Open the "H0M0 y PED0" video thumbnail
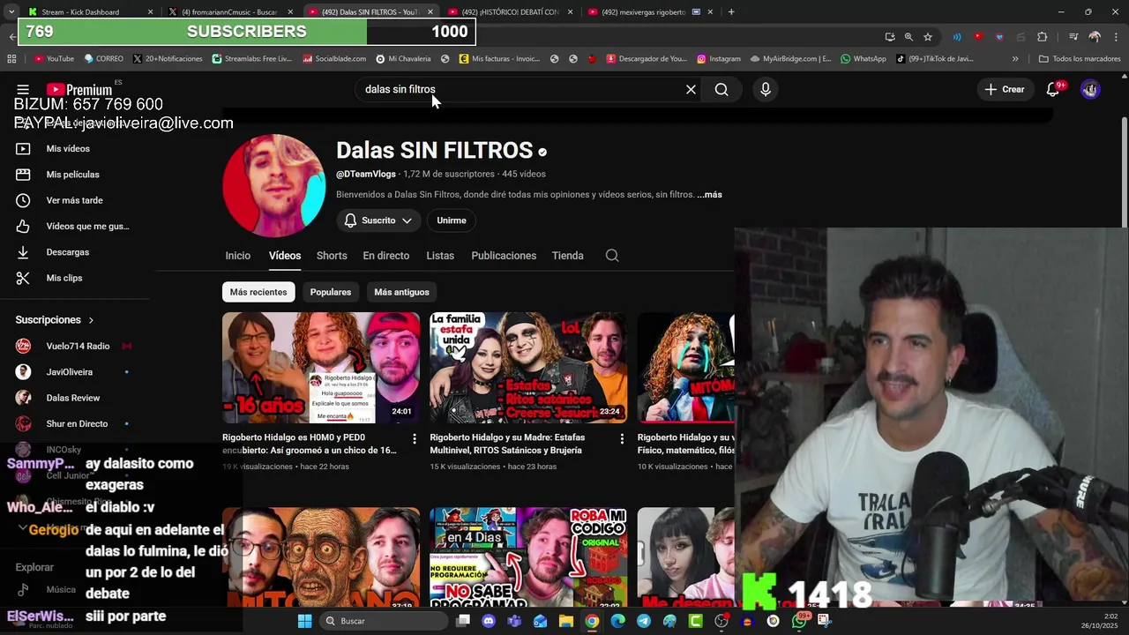 point(321,368)
